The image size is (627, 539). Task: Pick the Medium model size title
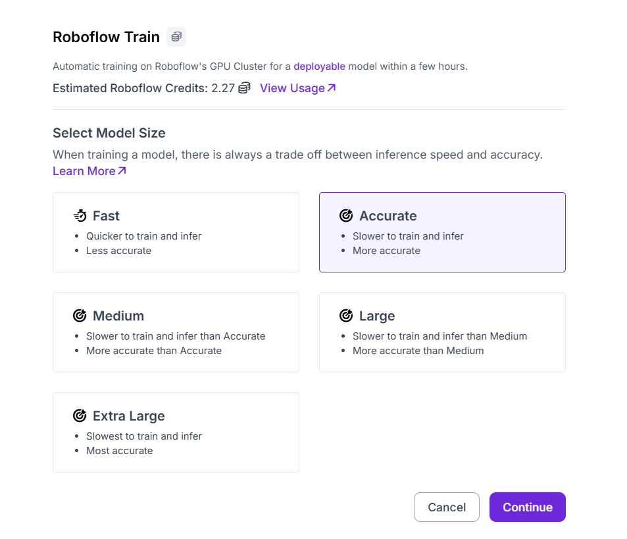[118, 316]
